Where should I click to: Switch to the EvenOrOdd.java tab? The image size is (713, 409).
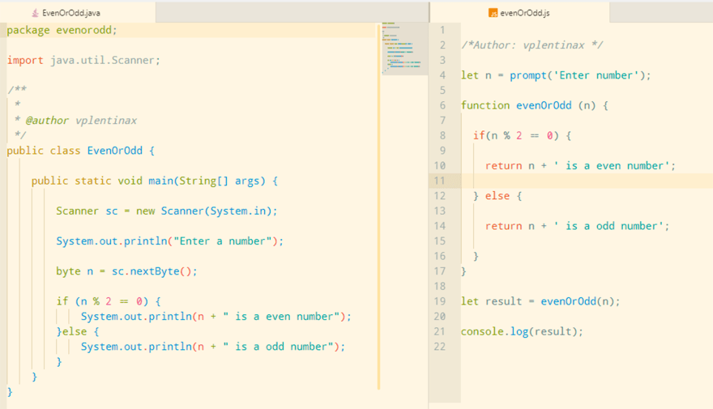pyautogui.click(x=77, y=13)
